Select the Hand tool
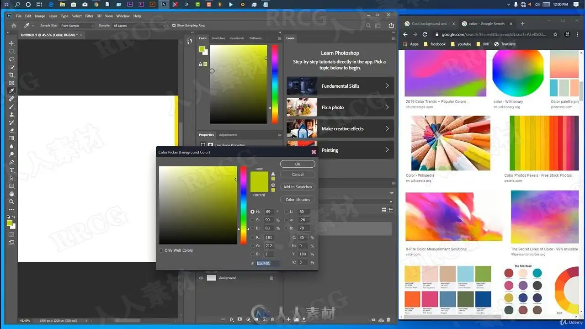585x329 pixels. 12,194
